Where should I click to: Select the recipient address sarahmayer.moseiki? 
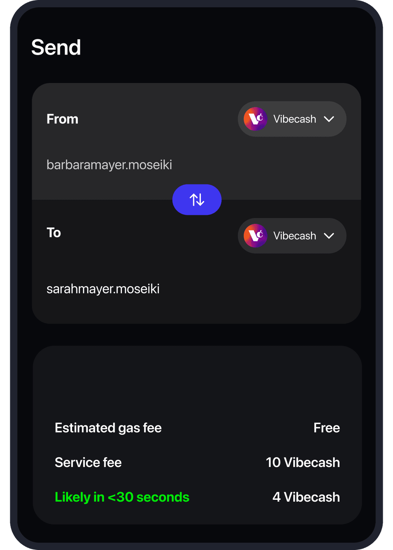(x=103, y=289)
